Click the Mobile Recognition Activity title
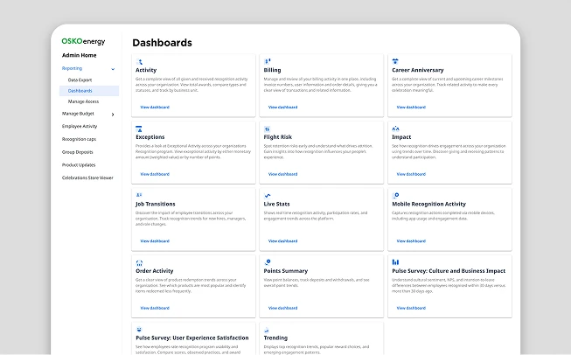This screenshot has width=571, height=355. click(x=429, y=205)
